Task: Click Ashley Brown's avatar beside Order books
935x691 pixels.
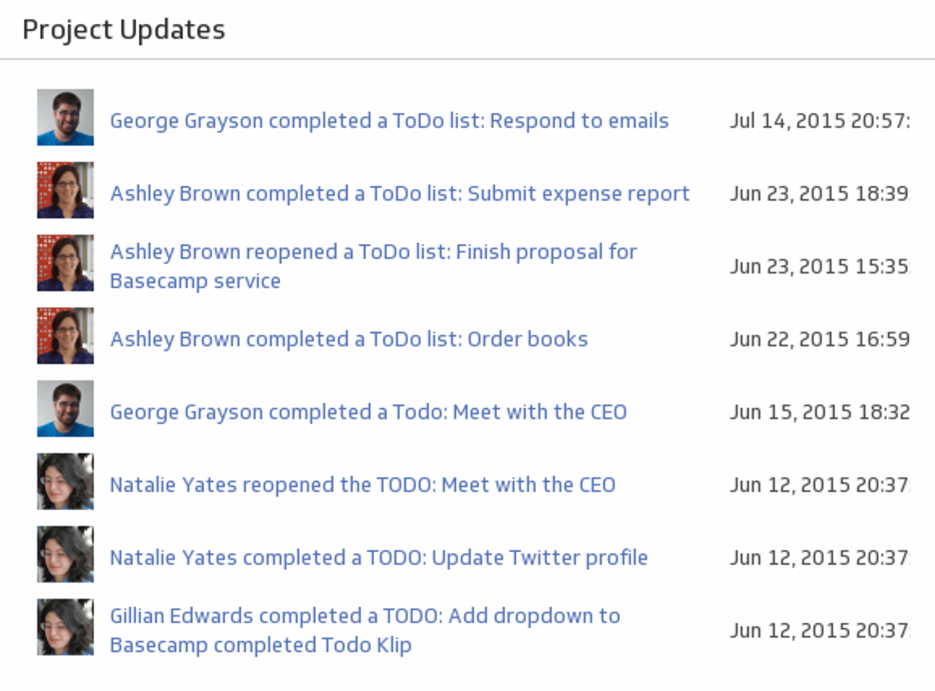Action: click(x=65, y=336)
